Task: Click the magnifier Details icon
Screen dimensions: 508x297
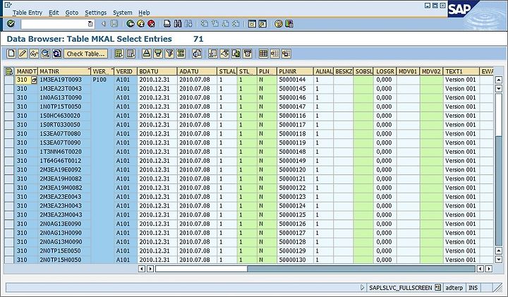Action: point(45,54)
